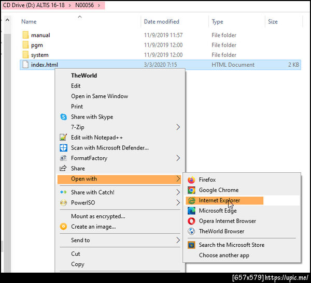Click the pgm folder icon

tap(25, 45)
